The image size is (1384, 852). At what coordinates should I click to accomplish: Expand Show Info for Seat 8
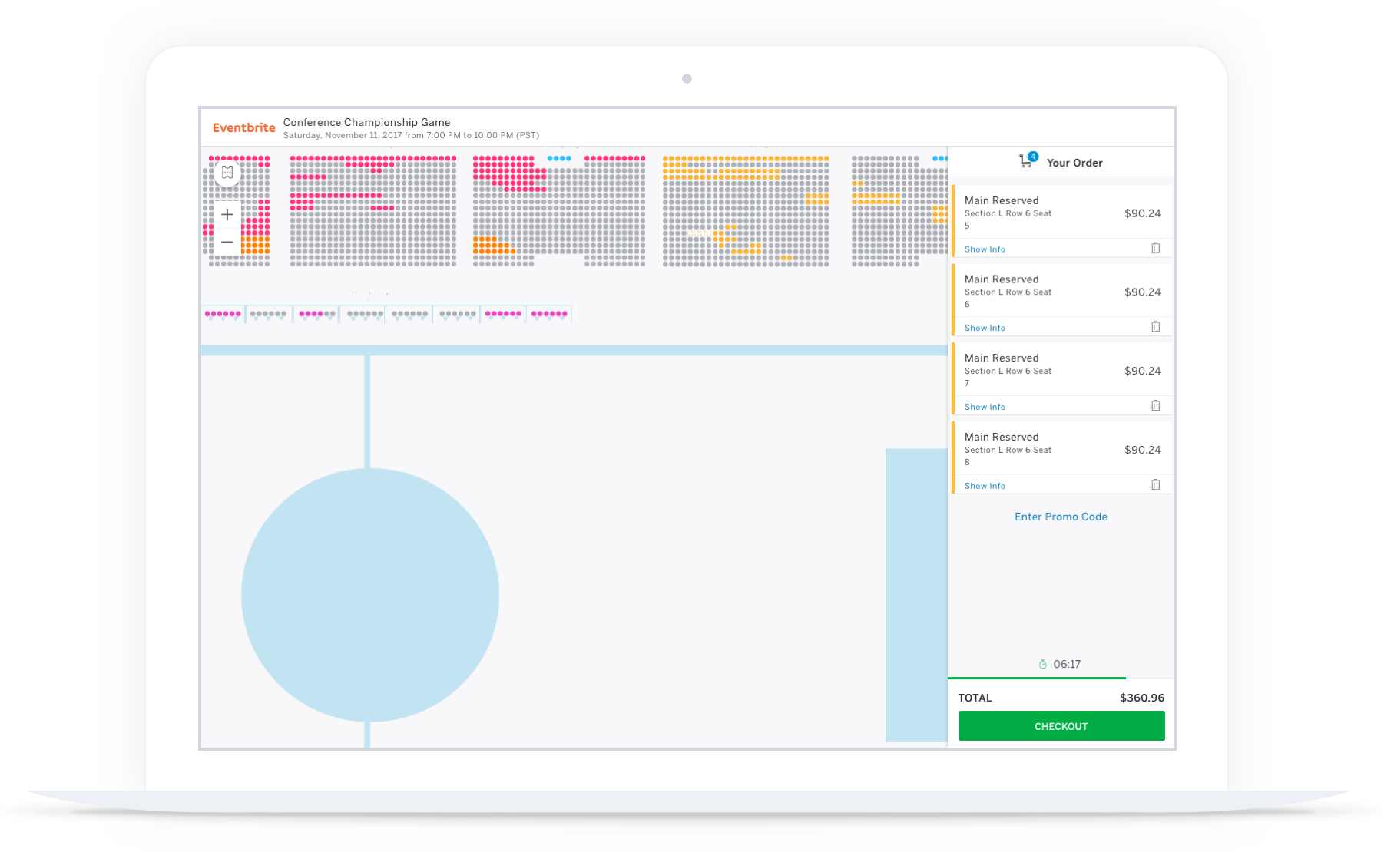[984, 486]
